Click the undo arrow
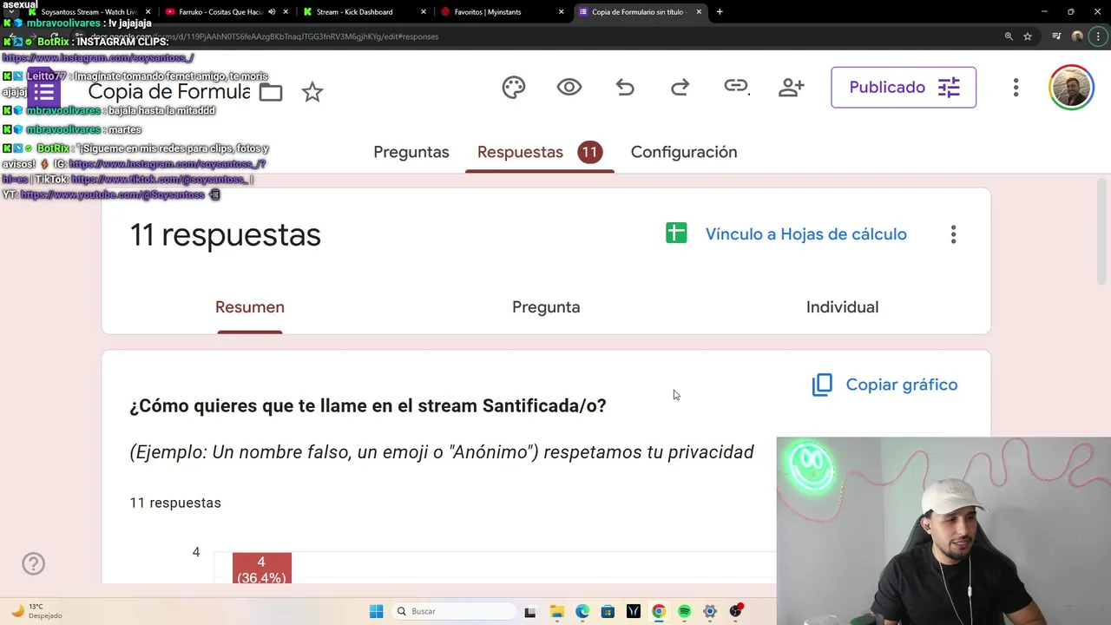Viewport: 1111px width, 625px height. [625, 87]
